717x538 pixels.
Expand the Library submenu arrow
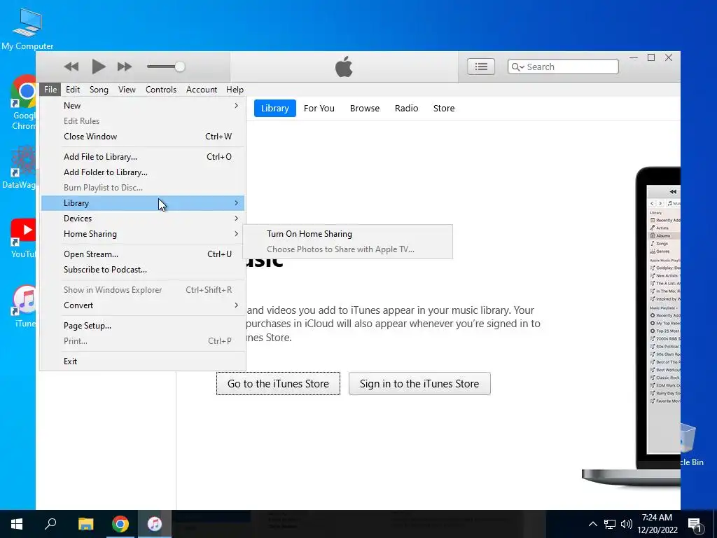[237, 202]
